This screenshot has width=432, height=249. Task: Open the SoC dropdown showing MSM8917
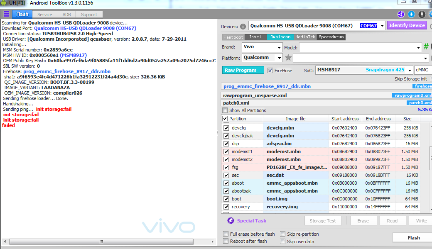364,70
